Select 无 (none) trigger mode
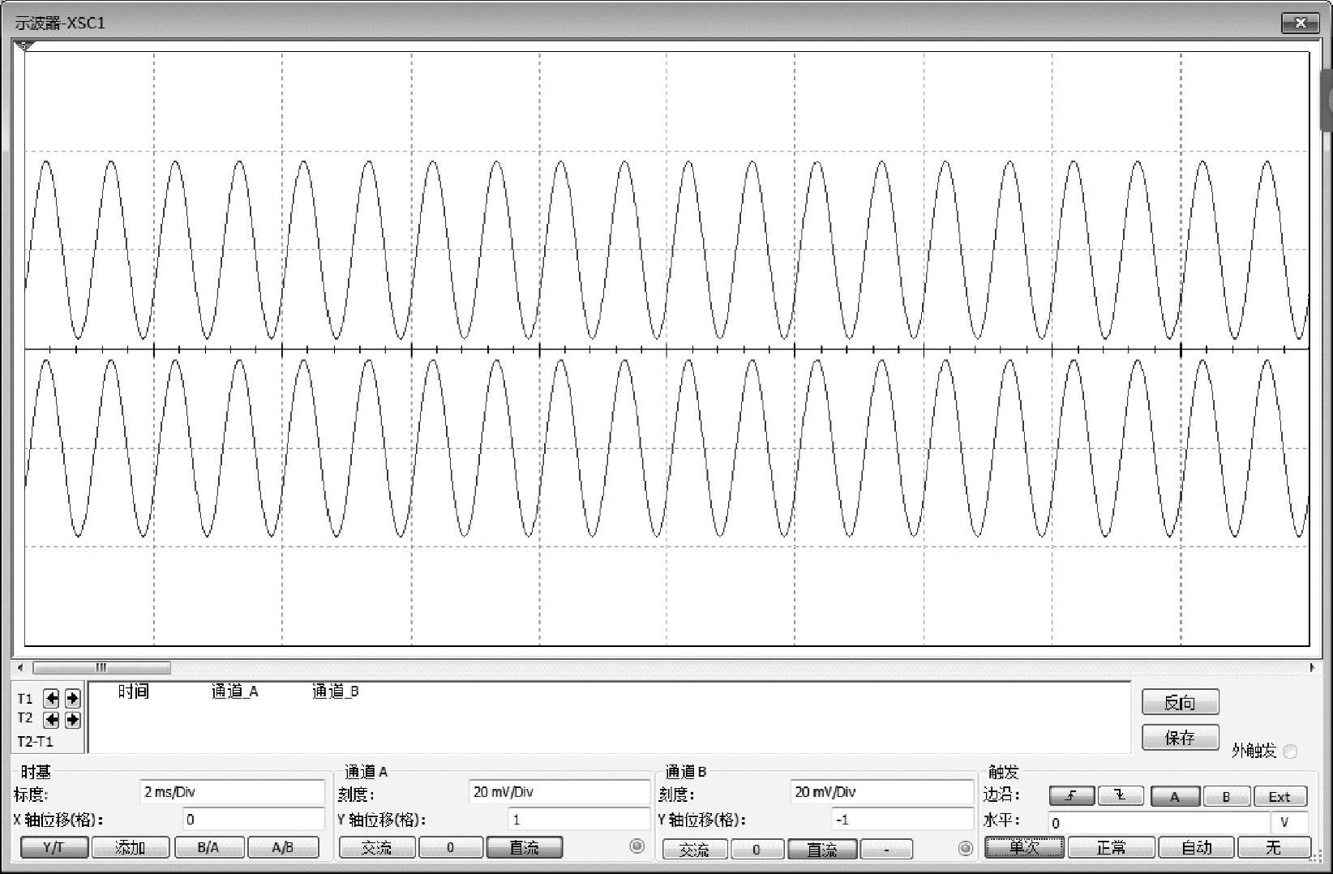 coord(1274,847)
